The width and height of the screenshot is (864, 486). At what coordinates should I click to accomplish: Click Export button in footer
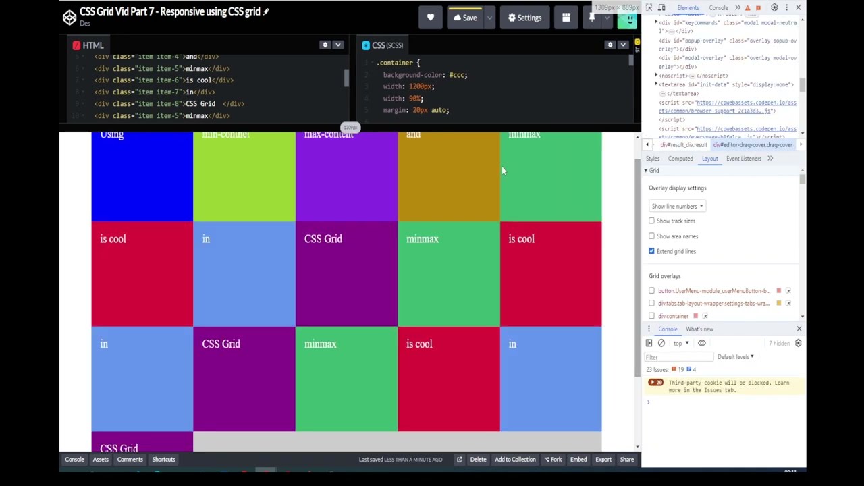click(603, 460)
